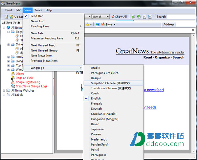Choose News List from View menu
The image size is (197, 160).
point(54,21)
